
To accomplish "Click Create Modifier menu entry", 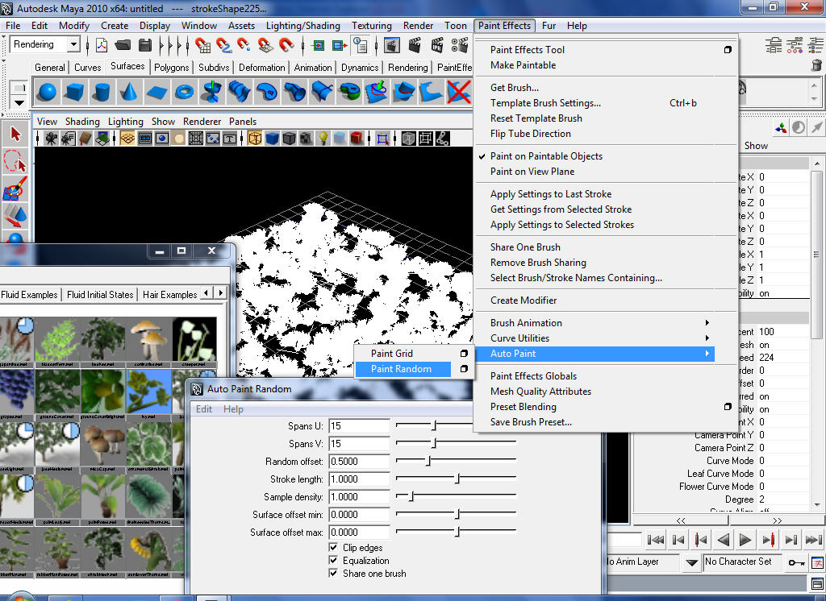I will click(x=523, y=300).
